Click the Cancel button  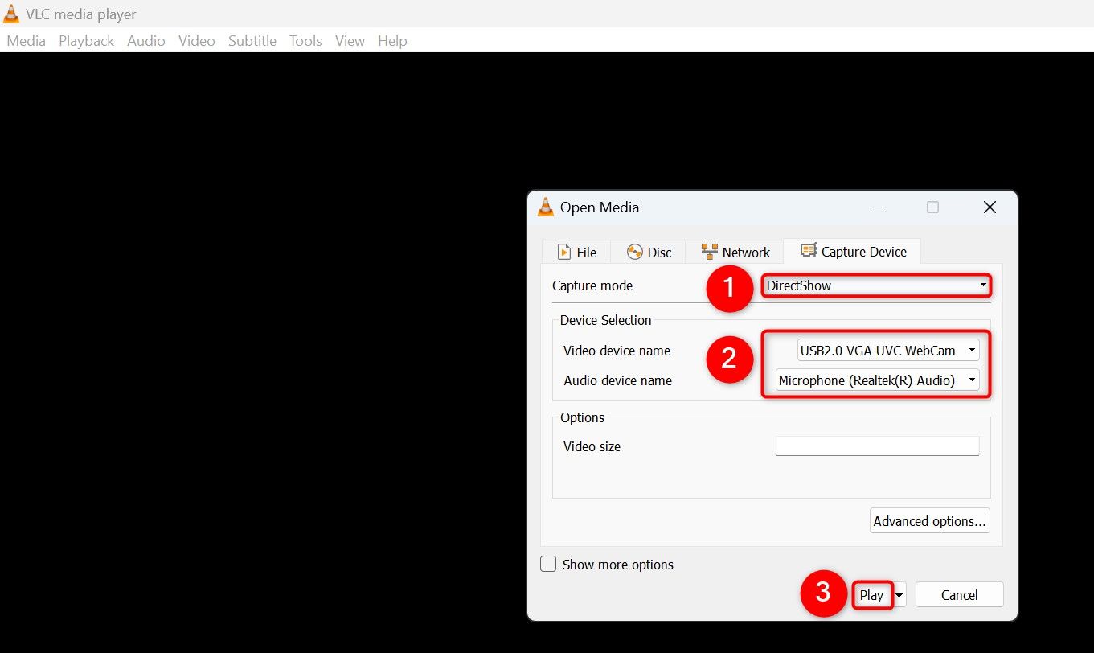click(x=959, y=595)
